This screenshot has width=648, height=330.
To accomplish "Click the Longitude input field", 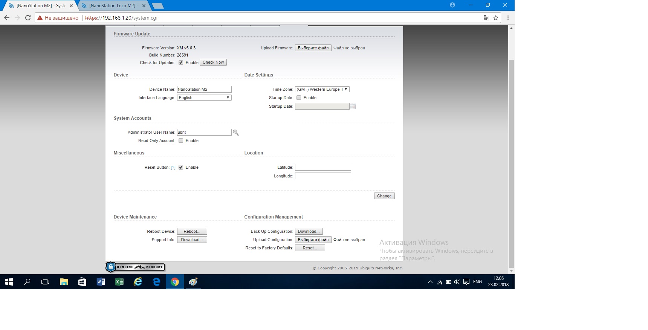I will [x=323, y=176].
